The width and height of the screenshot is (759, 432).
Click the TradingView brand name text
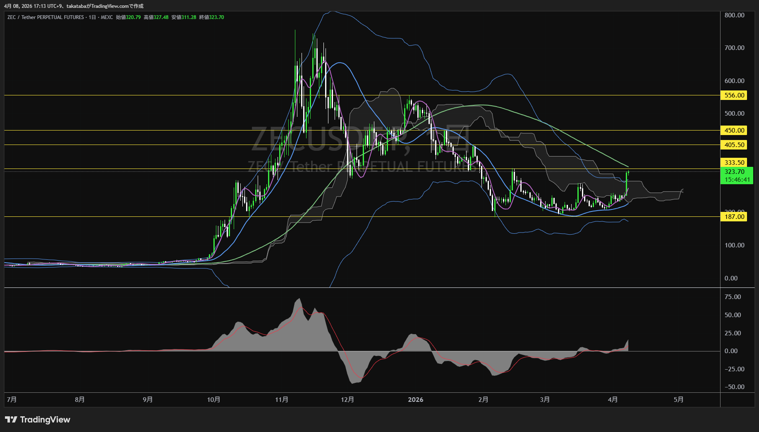(x=45, y=420)
